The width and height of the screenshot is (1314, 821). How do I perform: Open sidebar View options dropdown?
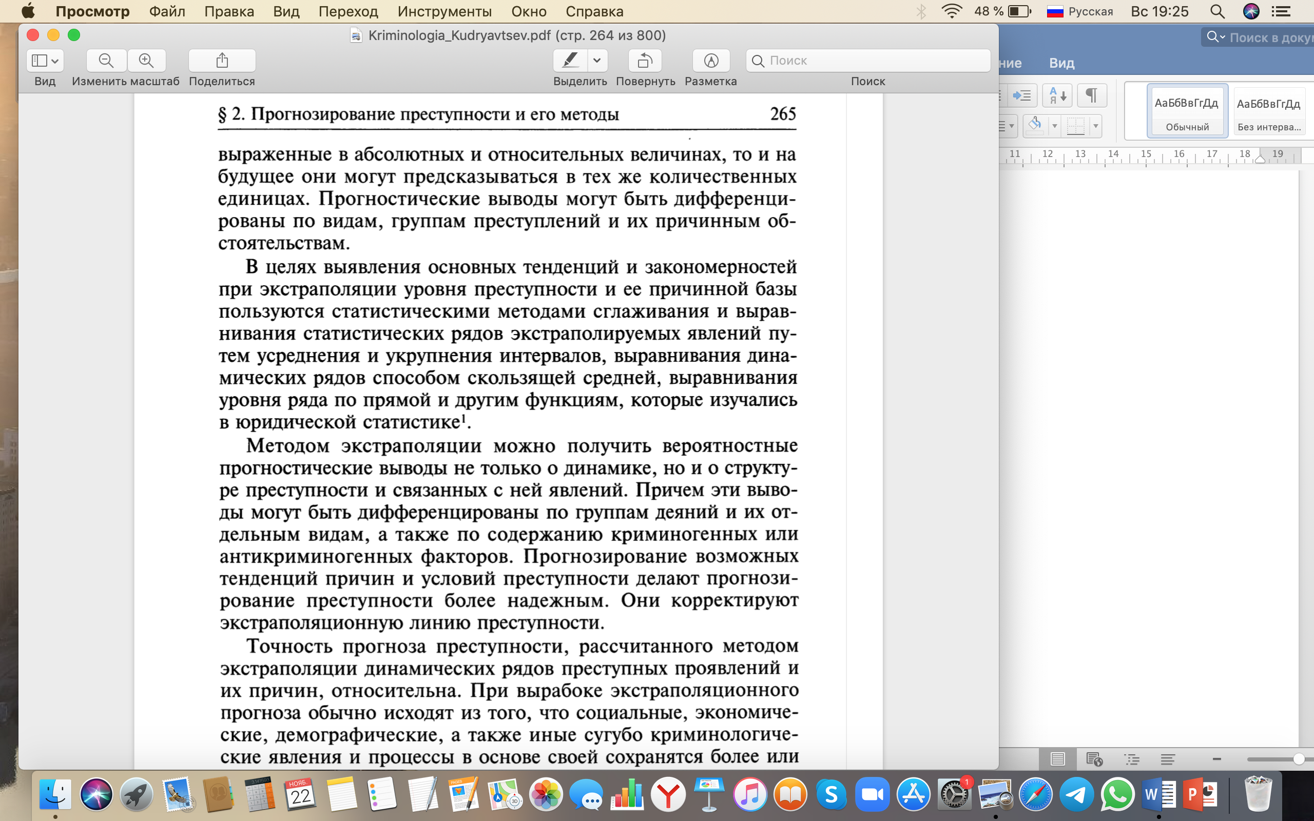click(x=45, y=60)
